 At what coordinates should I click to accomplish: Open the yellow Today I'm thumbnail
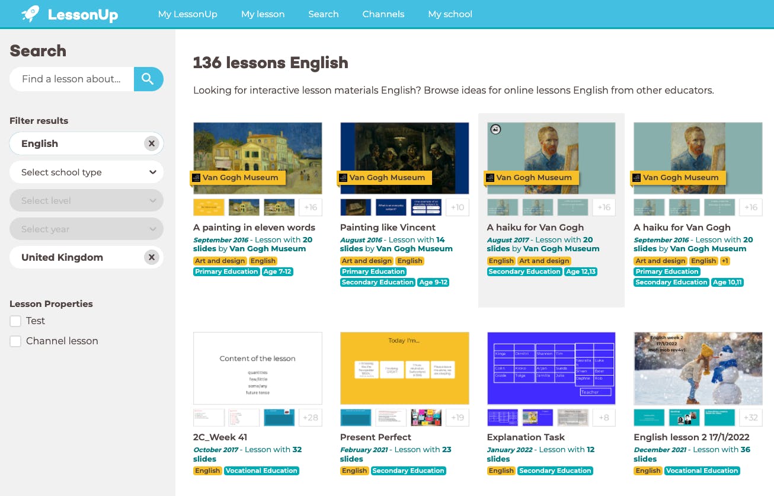pyautogui.click(x=405, y=368)
